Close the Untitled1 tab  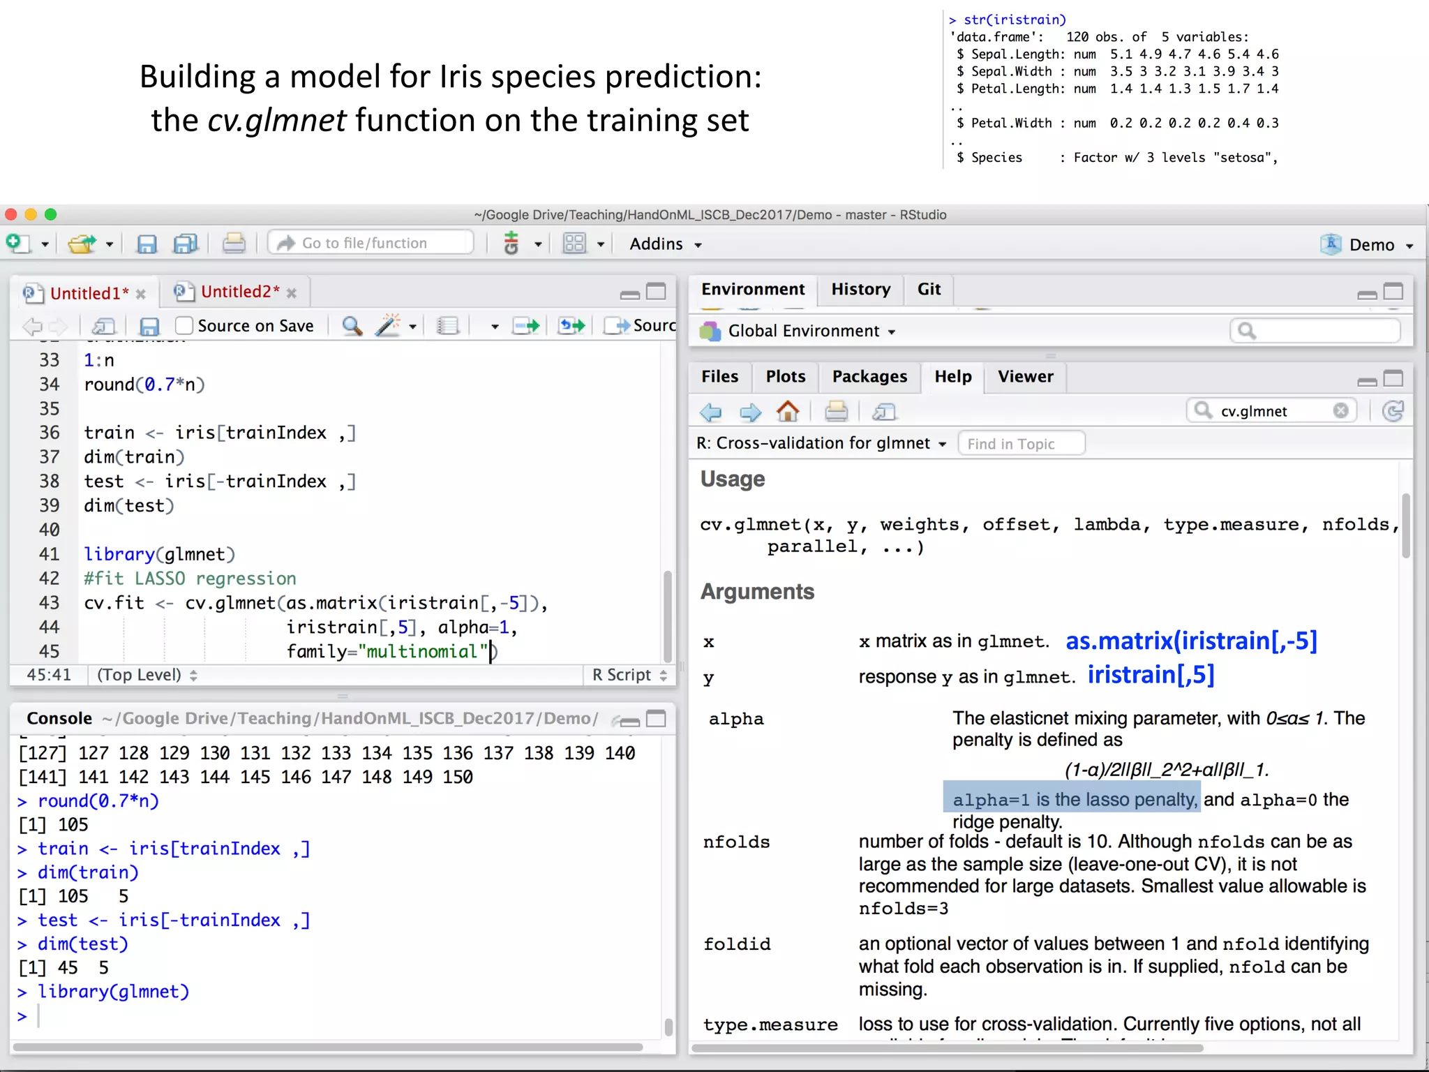click(x=141, y=294)
